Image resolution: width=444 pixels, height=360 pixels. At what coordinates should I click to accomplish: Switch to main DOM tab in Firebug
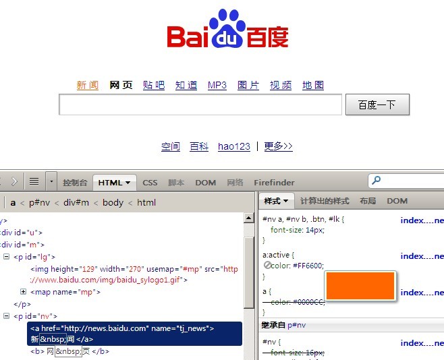206,183
